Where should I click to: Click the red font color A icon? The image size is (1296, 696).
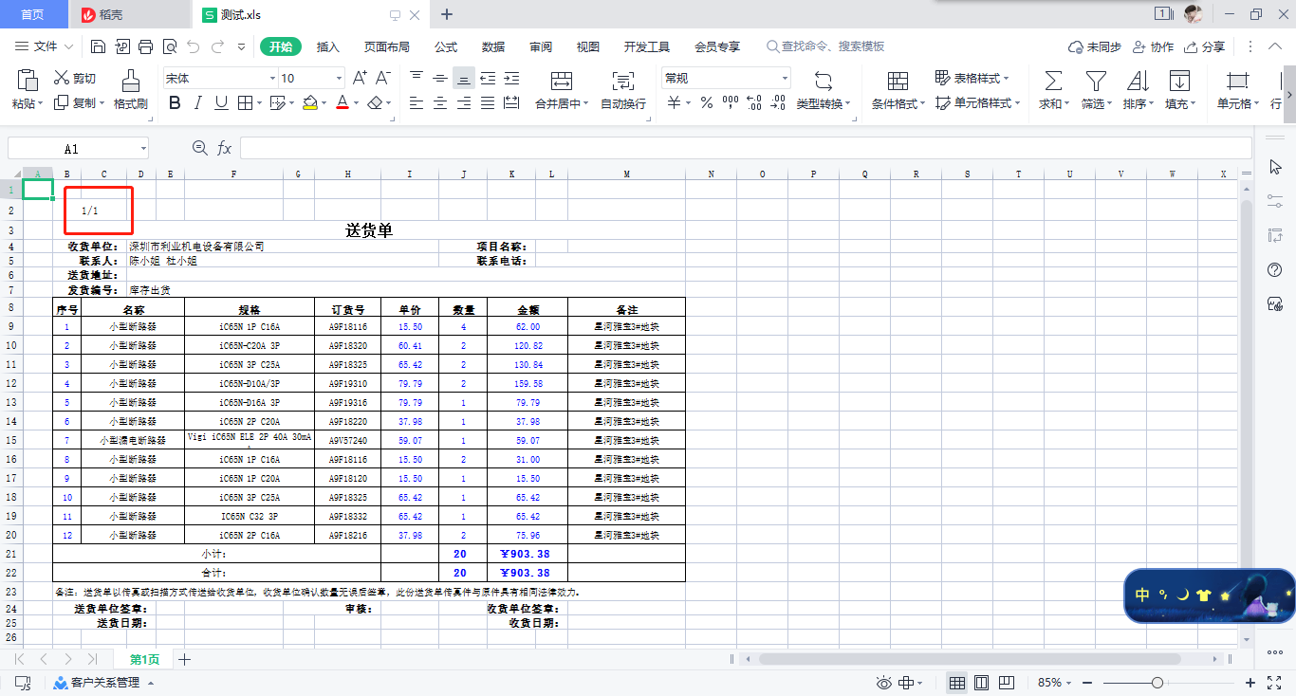343,103
